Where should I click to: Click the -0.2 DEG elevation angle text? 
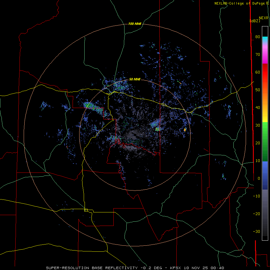tap(151, 268)
